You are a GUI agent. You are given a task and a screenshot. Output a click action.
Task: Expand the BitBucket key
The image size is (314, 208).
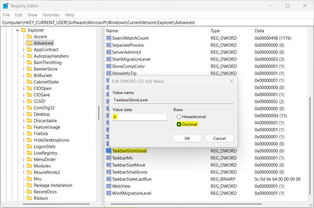[23, 75]
